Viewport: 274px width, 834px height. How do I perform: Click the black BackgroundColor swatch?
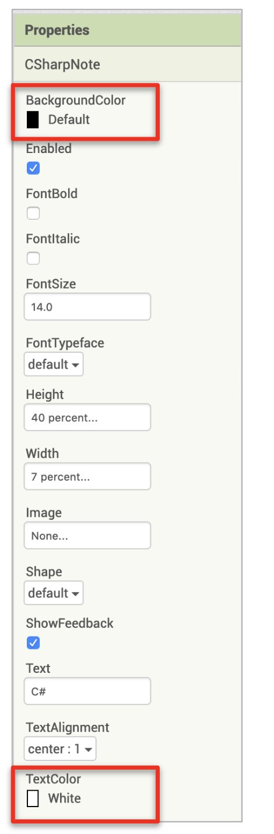33,120
